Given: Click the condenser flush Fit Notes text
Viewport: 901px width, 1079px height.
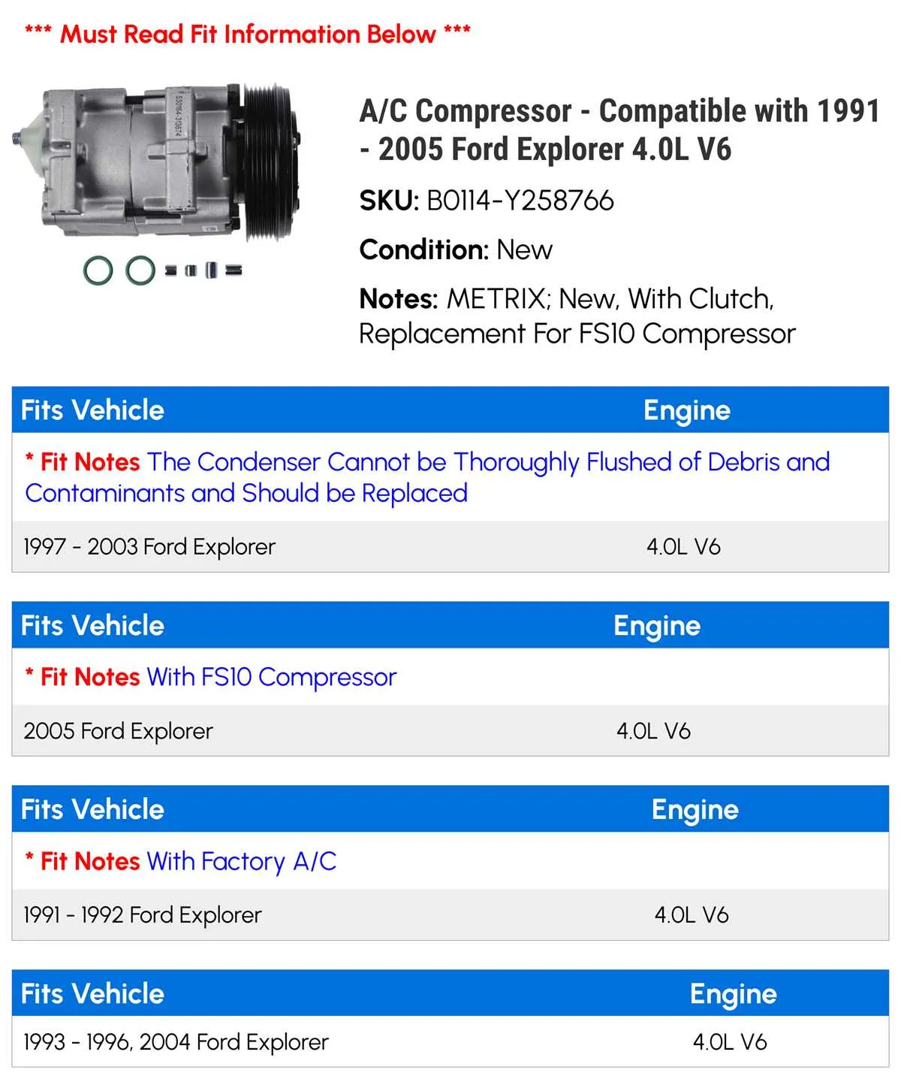Looking at the screenshot, I should point(427,477).
